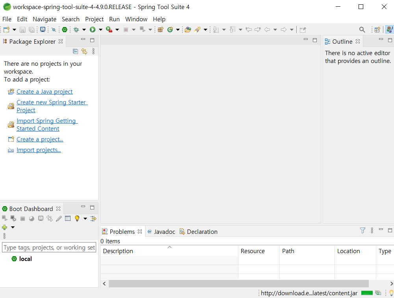This screenshot has height=298, width=394.
Task: Toggle Link with Editor in Package Explorer
Action: pos(84,52)
